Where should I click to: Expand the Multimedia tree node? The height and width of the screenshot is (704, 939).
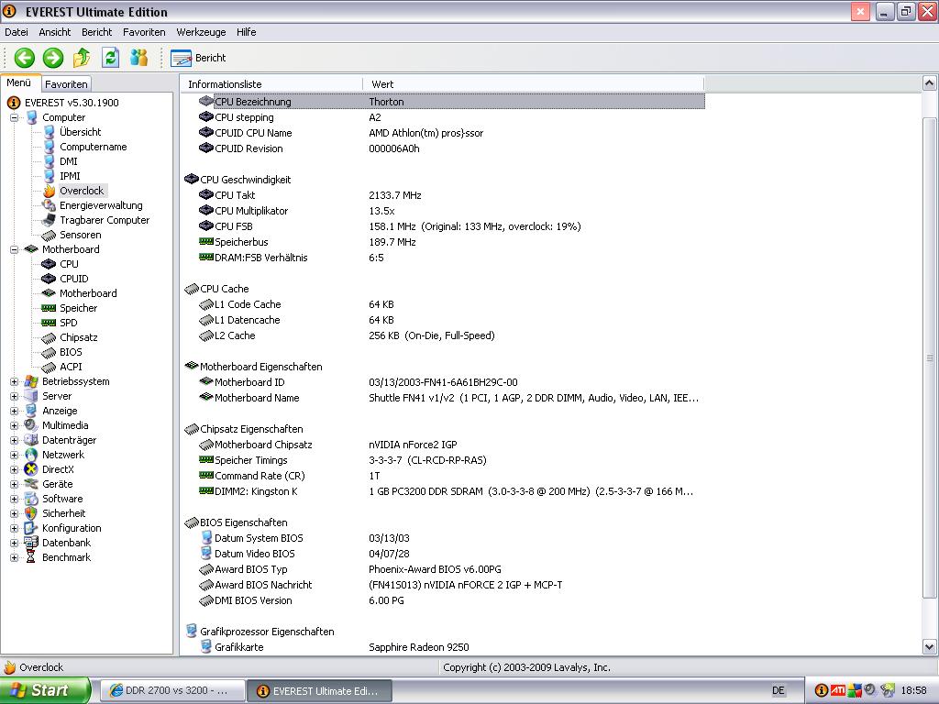pyautogui.click(x=15, y=425)
